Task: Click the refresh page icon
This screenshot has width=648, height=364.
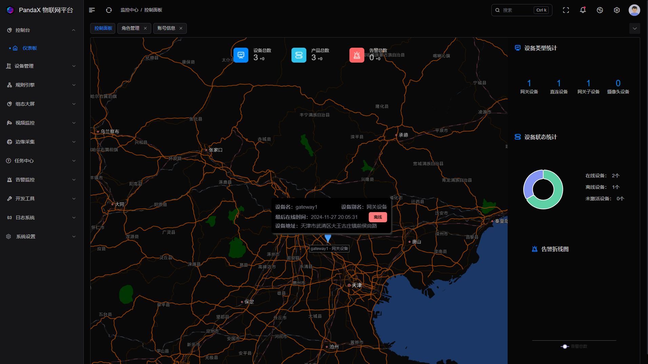Action: pyautogui.click(x=109, y=10)
